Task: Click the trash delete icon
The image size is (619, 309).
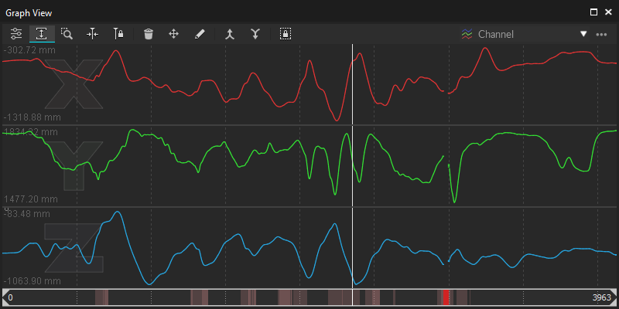Action: 149,34
